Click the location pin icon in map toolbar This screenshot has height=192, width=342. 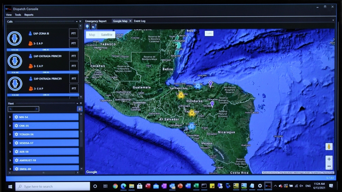pyautogui.click(x=87, y=26)
